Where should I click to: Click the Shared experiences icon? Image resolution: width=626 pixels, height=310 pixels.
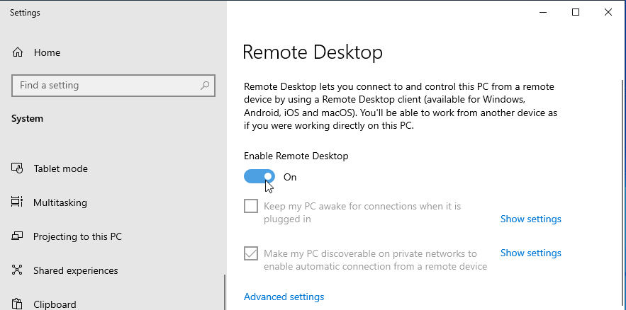[x=18, y=270]
